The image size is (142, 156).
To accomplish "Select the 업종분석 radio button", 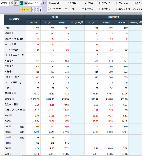I will (x=100, y=9).
